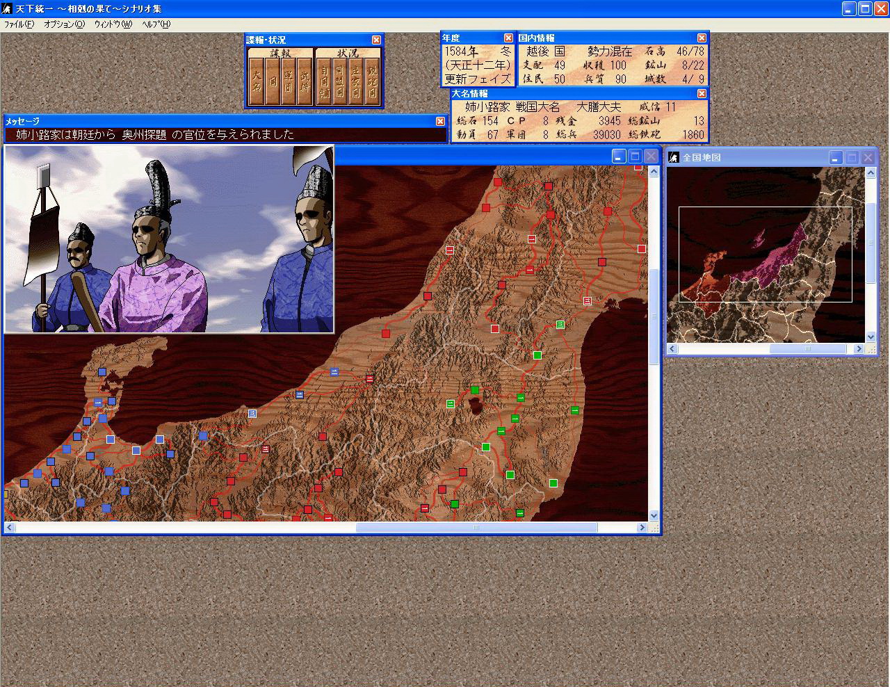Select the 大名 espionage plaque
Image resolution: width=890 pixels, height=687 pixels.
pyautogui.click(x=257, y=81)
